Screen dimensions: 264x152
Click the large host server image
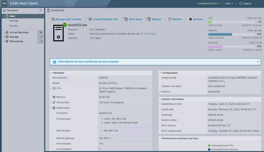pyautogui.click(x=59, y=33)
